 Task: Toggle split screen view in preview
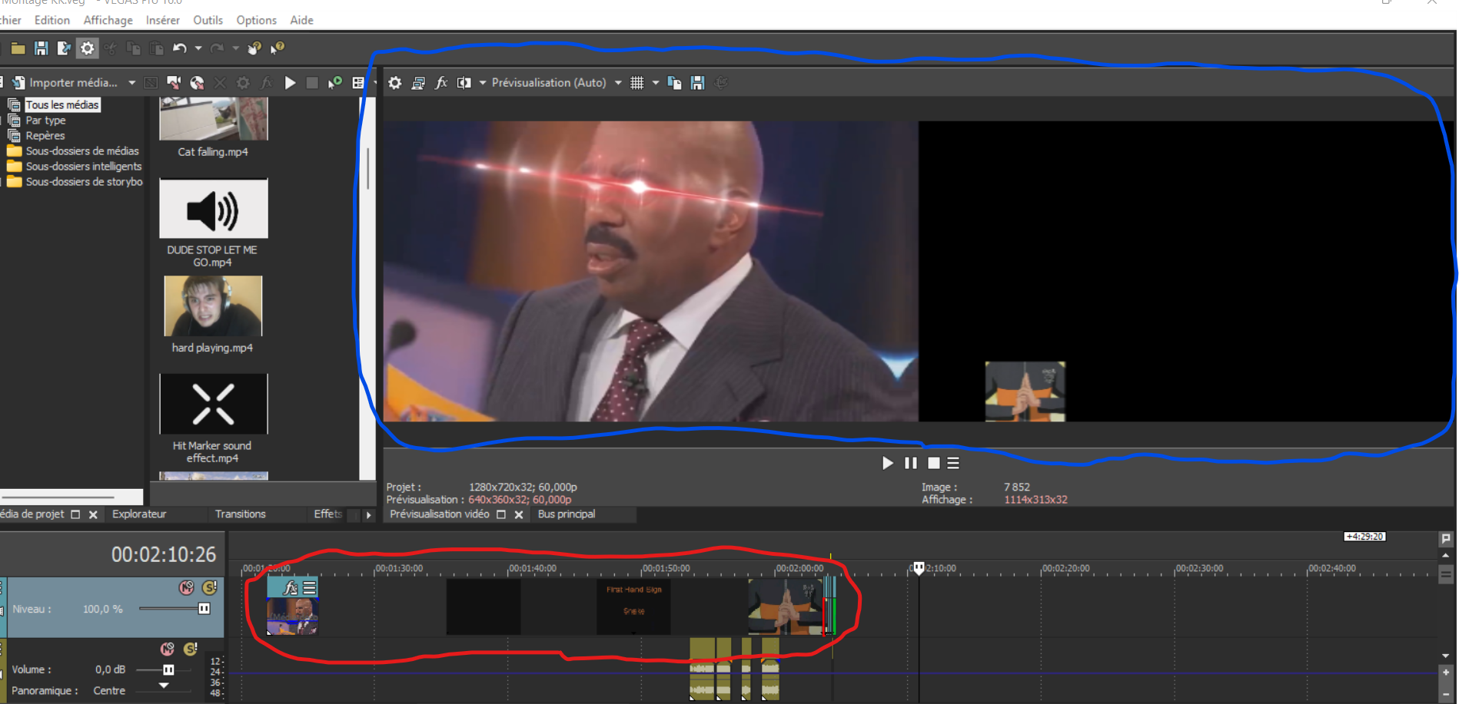(x=464, y=83)
